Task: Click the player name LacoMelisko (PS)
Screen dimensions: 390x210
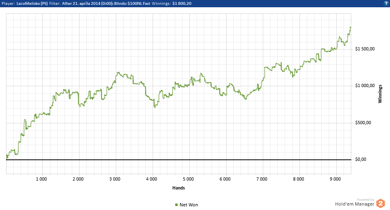Action: [x=31, y=3]
